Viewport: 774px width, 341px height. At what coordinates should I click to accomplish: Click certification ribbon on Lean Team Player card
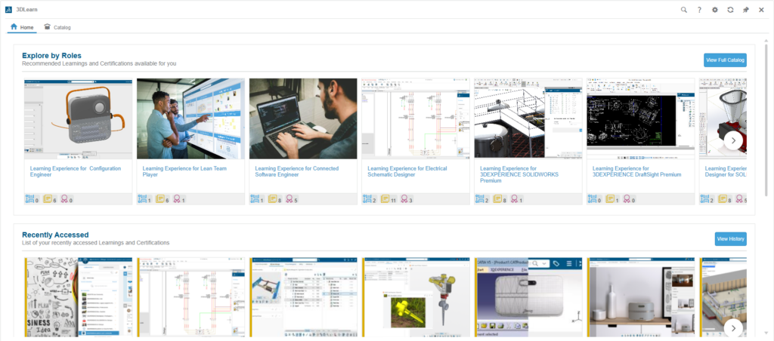(177, 199)
